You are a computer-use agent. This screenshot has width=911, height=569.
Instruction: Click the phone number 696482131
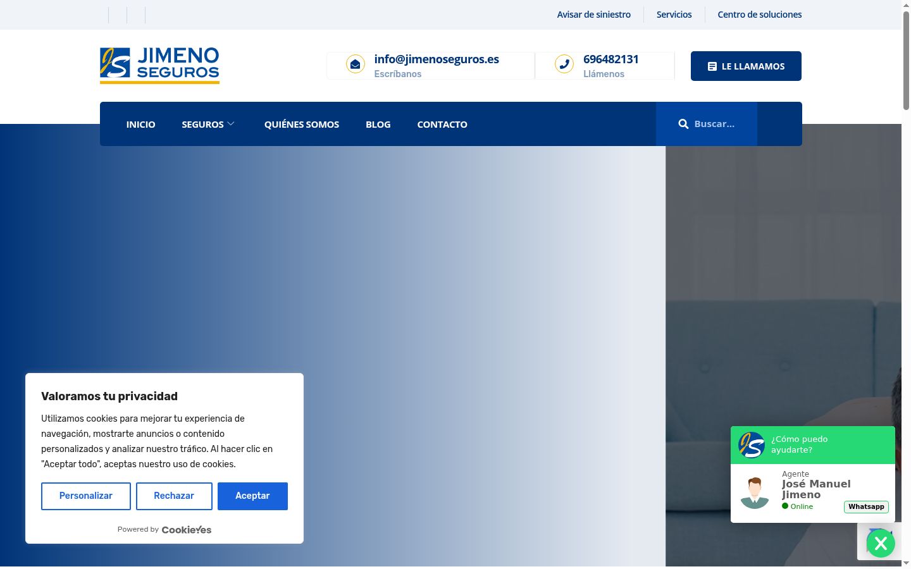pos(611,59)
